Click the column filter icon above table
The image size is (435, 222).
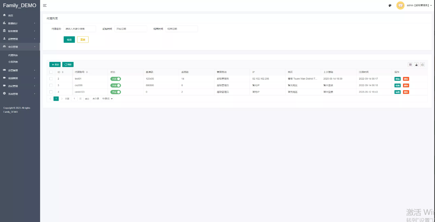(410, 65)
